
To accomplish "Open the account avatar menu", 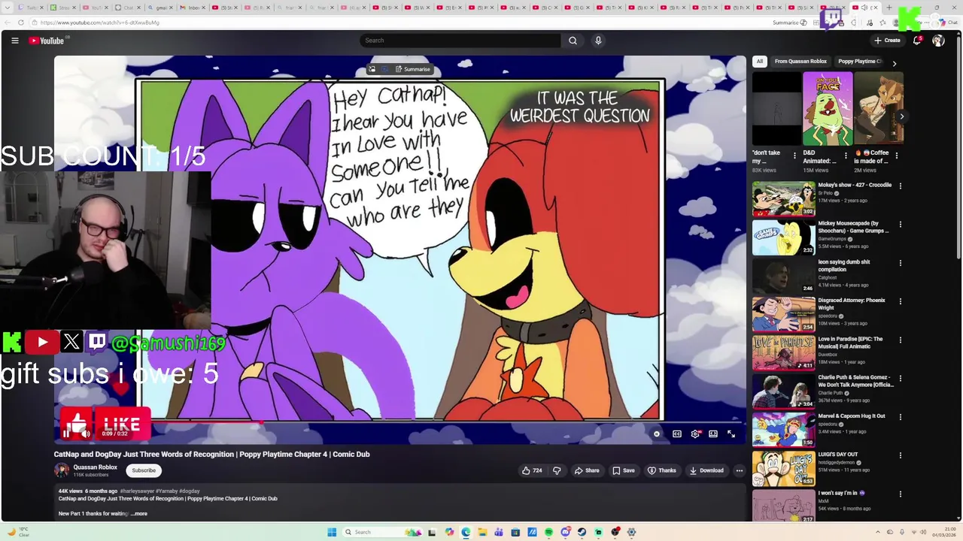I will click(938, 41).
